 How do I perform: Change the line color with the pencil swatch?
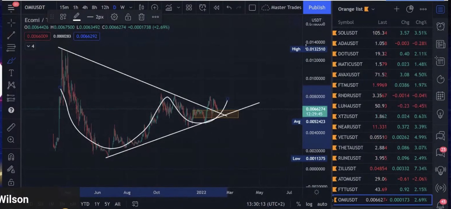click(x=76, y=17)
